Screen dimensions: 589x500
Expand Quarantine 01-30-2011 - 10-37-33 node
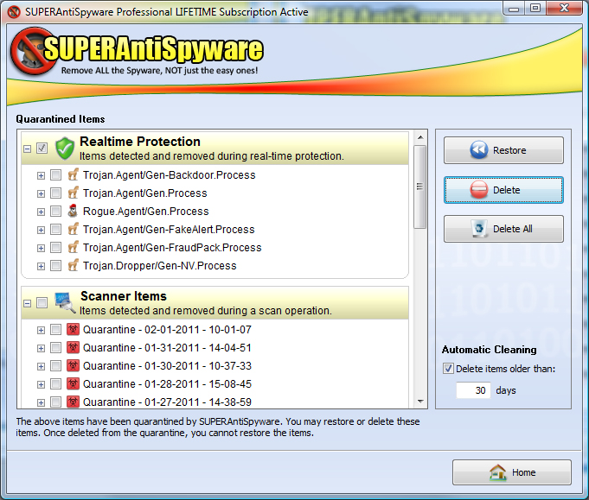click(x=41, y=366)
